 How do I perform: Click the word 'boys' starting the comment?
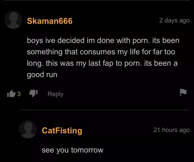tap(35, 41)
